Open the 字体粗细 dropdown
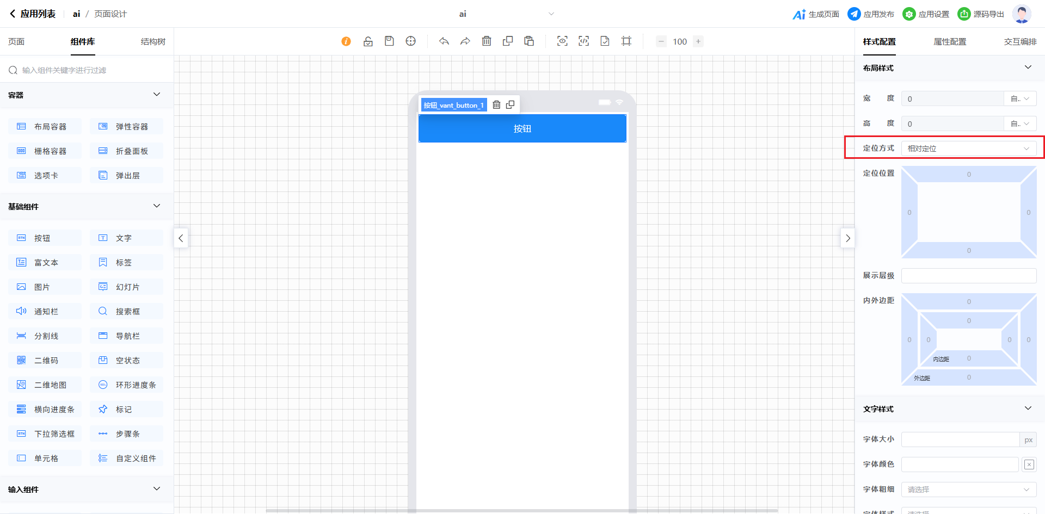 (968, 490)
